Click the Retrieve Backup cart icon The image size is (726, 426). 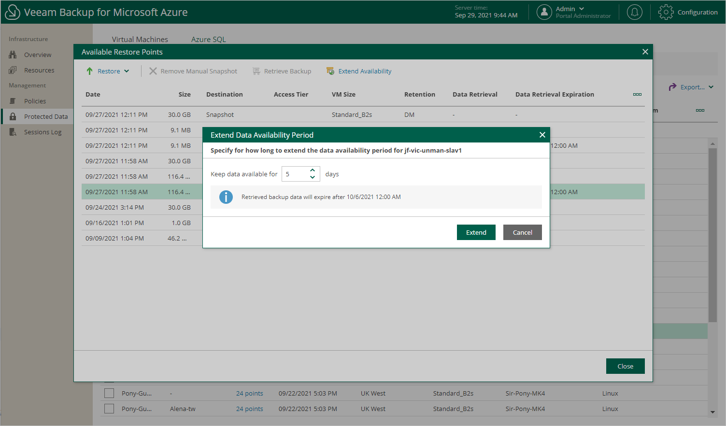click(256, 71)
